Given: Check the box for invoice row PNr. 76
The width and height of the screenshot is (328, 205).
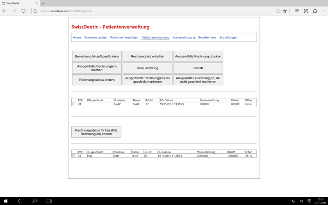Looking at the screenshot, I should pos(74,156).
